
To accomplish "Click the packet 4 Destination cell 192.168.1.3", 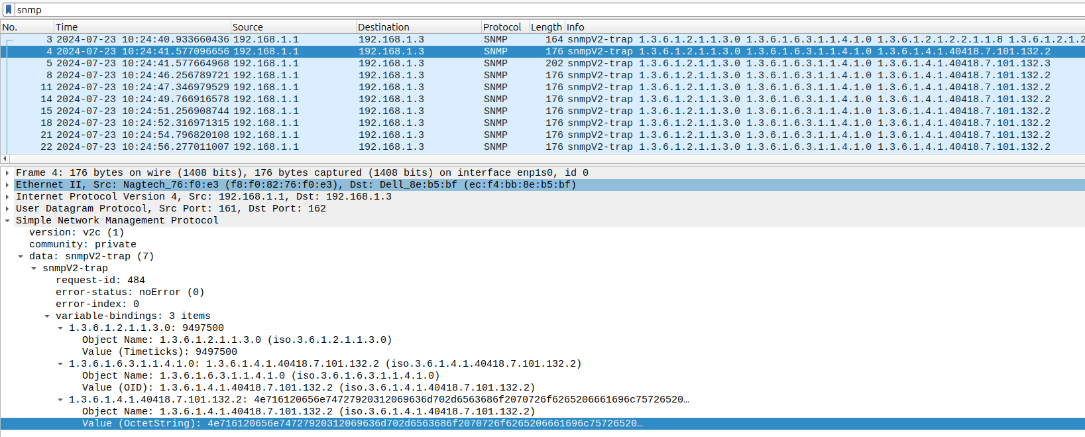I will pos(391,51).
